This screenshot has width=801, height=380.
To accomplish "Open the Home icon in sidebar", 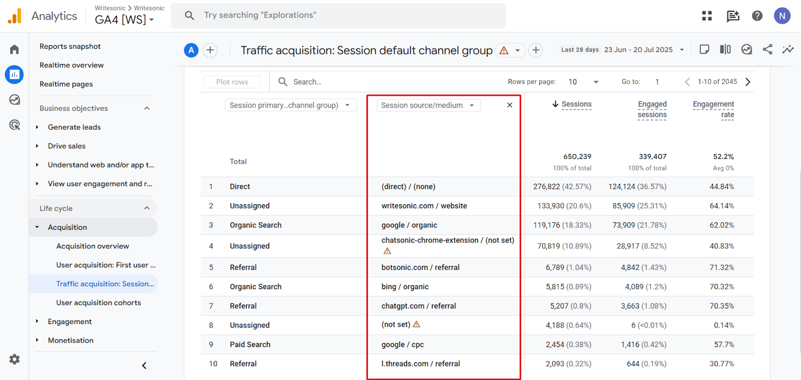I will pyautogui.click(x=15, y=49).
